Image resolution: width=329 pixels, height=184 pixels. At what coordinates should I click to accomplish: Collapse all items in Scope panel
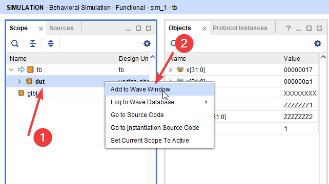33,43
